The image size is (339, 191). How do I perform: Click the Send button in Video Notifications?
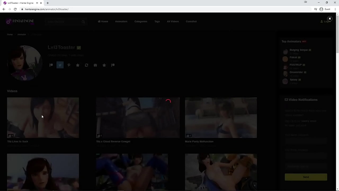(x=306, y=177)
